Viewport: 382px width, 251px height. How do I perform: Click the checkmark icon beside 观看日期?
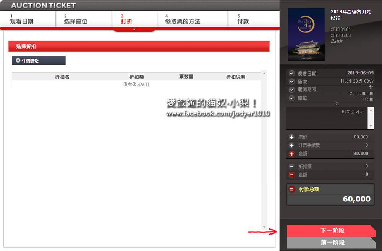coord(292,73)
